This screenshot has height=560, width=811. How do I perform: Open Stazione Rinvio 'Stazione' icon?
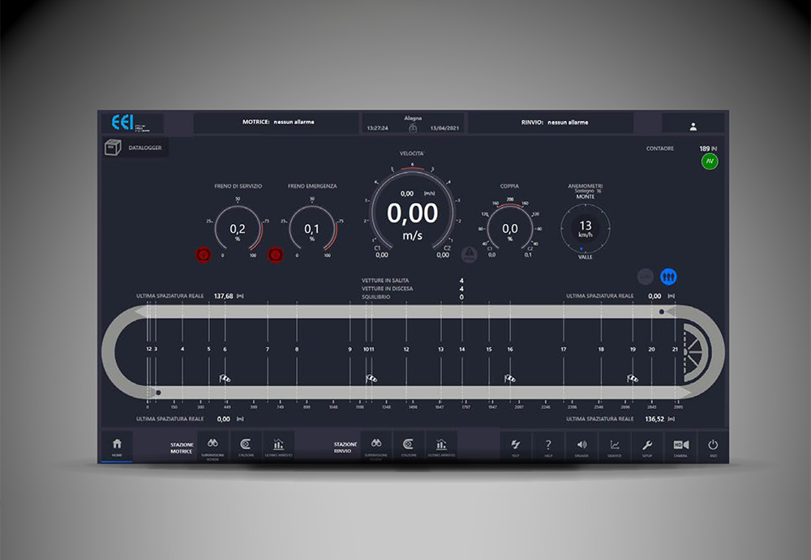click(x=409, y=446)
